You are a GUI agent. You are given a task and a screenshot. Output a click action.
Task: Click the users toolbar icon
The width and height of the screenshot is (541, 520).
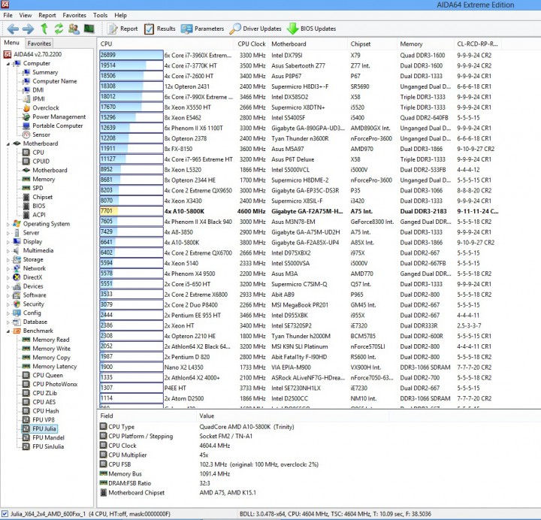click(x=74, y=29)
